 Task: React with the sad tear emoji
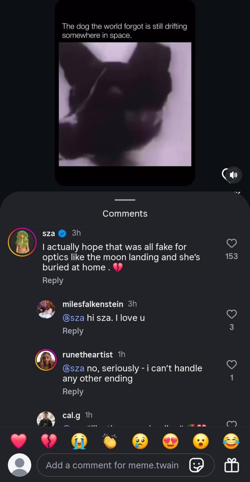140,441
